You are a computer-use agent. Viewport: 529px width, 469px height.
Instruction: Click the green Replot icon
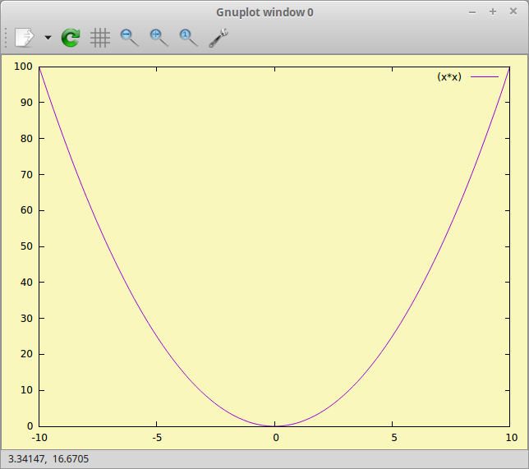71,37
